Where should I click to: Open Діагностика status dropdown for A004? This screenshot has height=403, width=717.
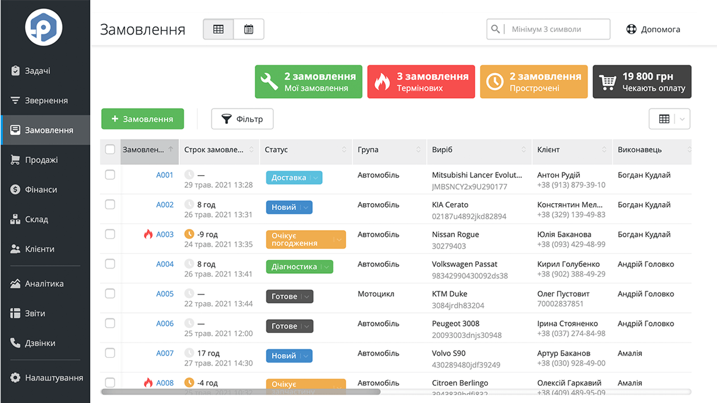(x=300, y=267)
